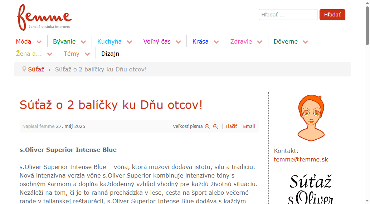Click the scrollbar down arrow
This screenshot has height=204, width=370.
coord(367,201)
